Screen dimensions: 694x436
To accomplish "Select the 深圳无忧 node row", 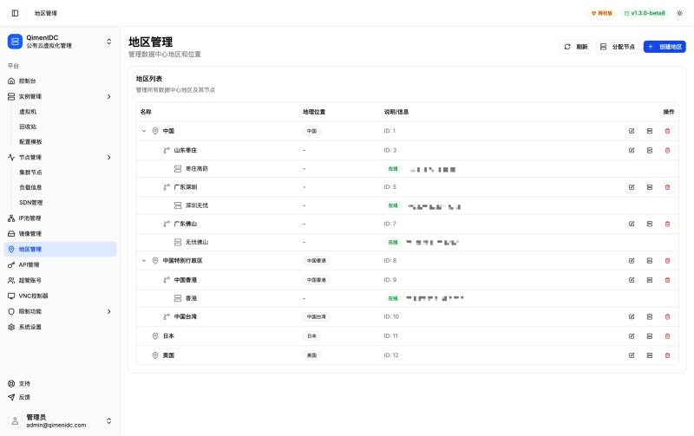I will [x=407, y=205].
